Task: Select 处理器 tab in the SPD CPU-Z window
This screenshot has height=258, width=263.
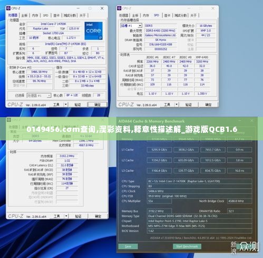Action: (123, 15)
